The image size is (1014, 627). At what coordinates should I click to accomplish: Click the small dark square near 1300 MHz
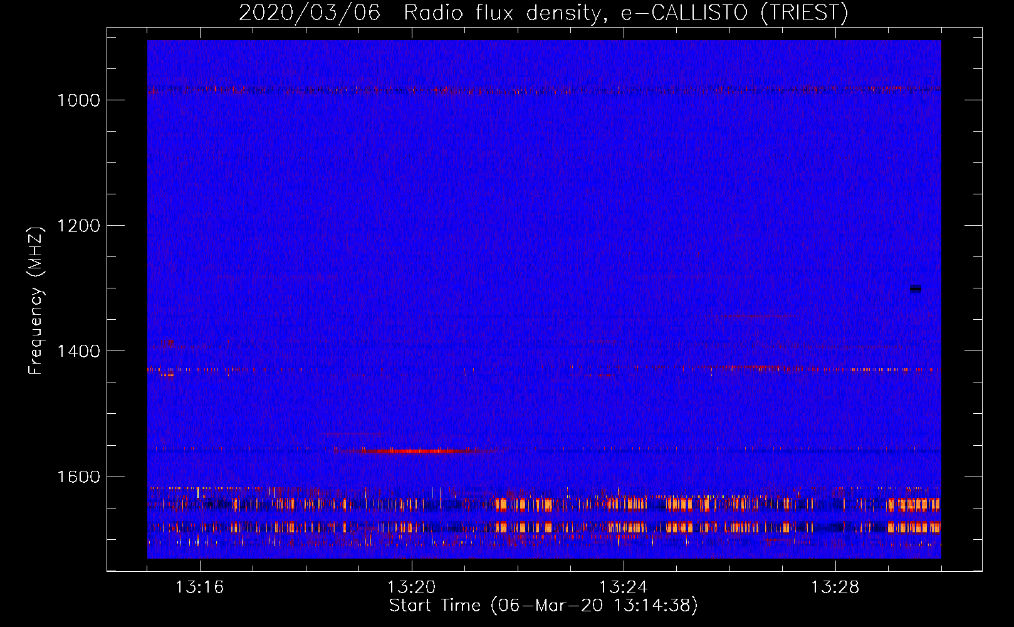click(916, 288)
